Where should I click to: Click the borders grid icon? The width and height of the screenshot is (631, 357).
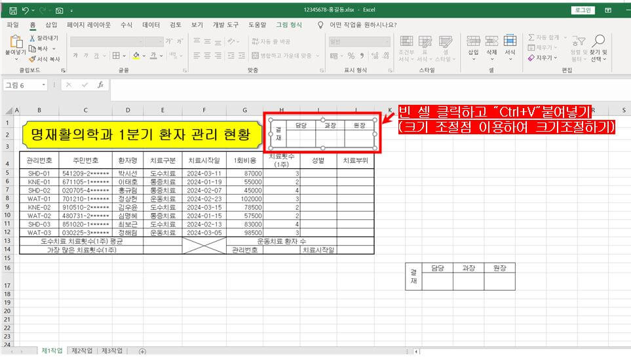[x=116, y=56]
